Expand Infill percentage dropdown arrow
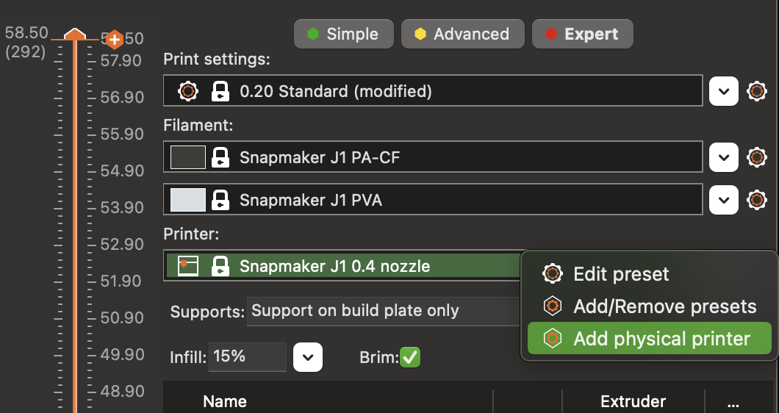 coord(307,357)
